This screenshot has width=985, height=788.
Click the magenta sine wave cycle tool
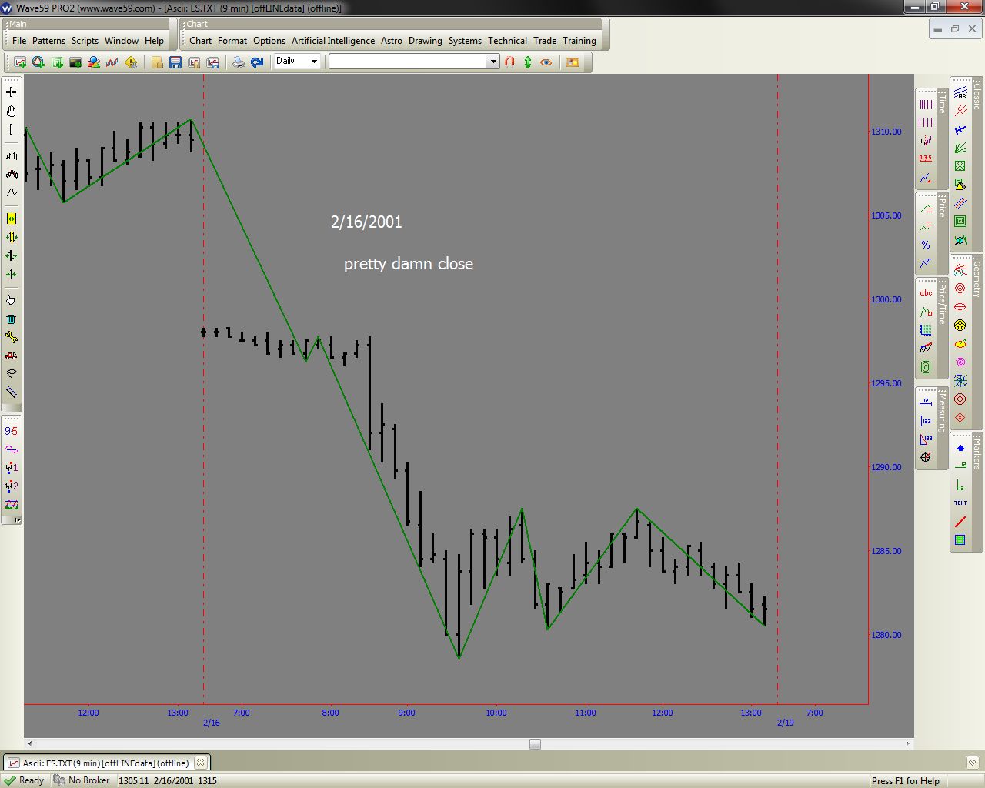[x=12, y=449]
